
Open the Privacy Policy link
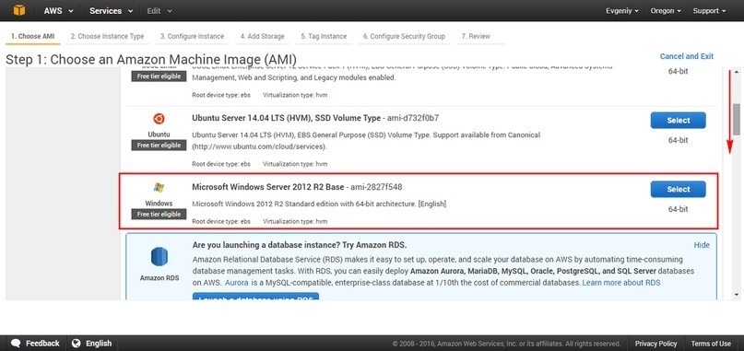click(655, 344)
